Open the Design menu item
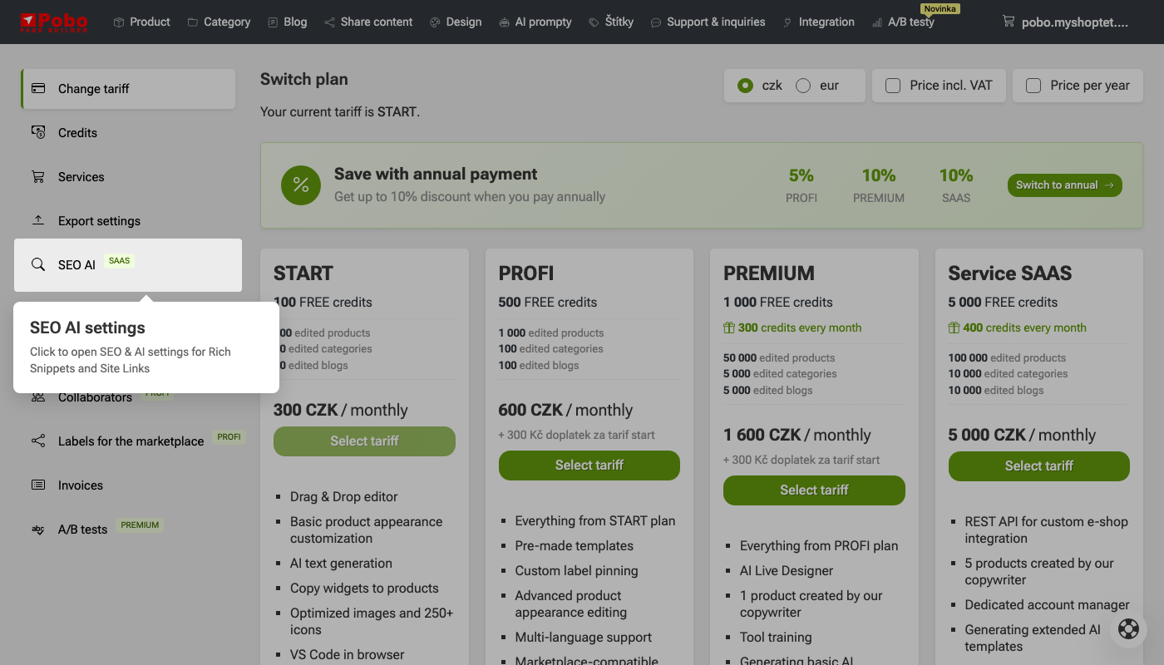 (x=456, y=22)
